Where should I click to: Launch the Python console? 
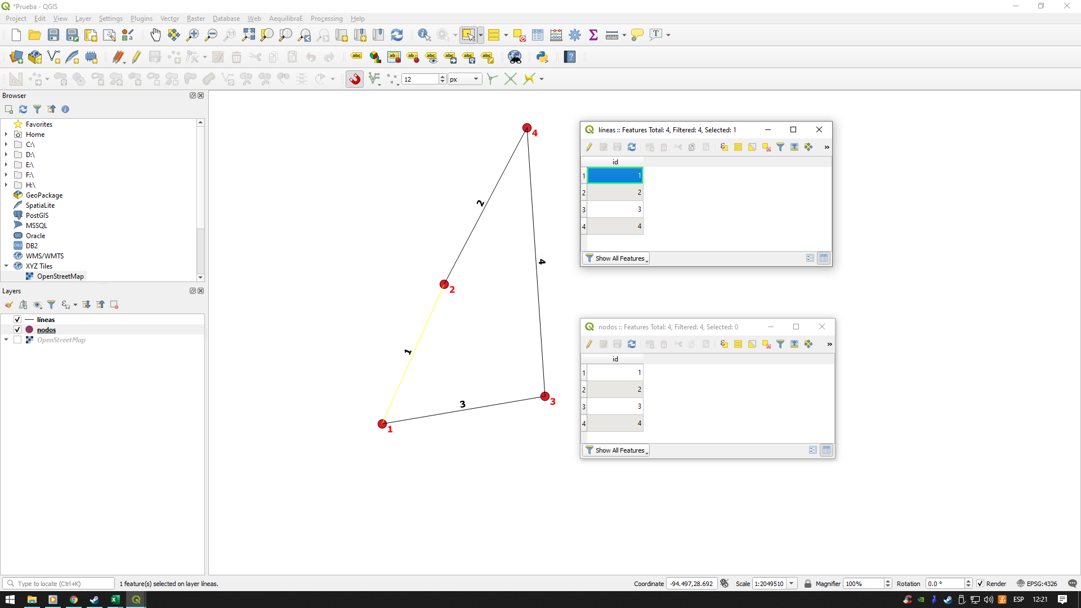coord(542,57)
